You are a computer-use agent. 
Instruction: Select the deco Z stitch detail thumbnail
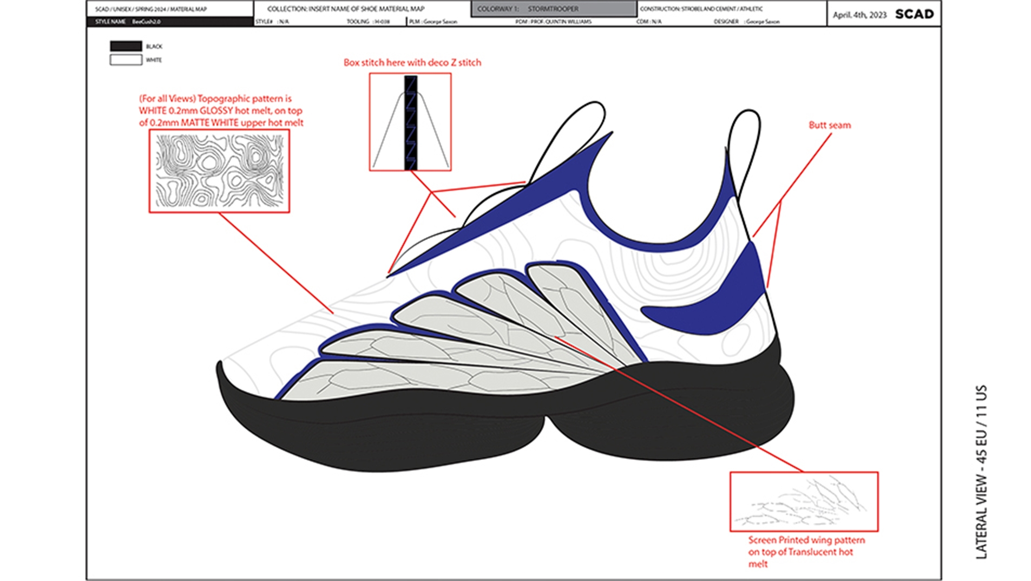(x=410, y=122)
